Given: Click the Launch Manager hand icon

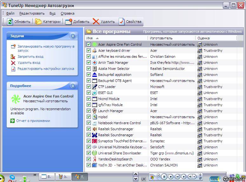Looking at the screenshot, I should 95,111.
